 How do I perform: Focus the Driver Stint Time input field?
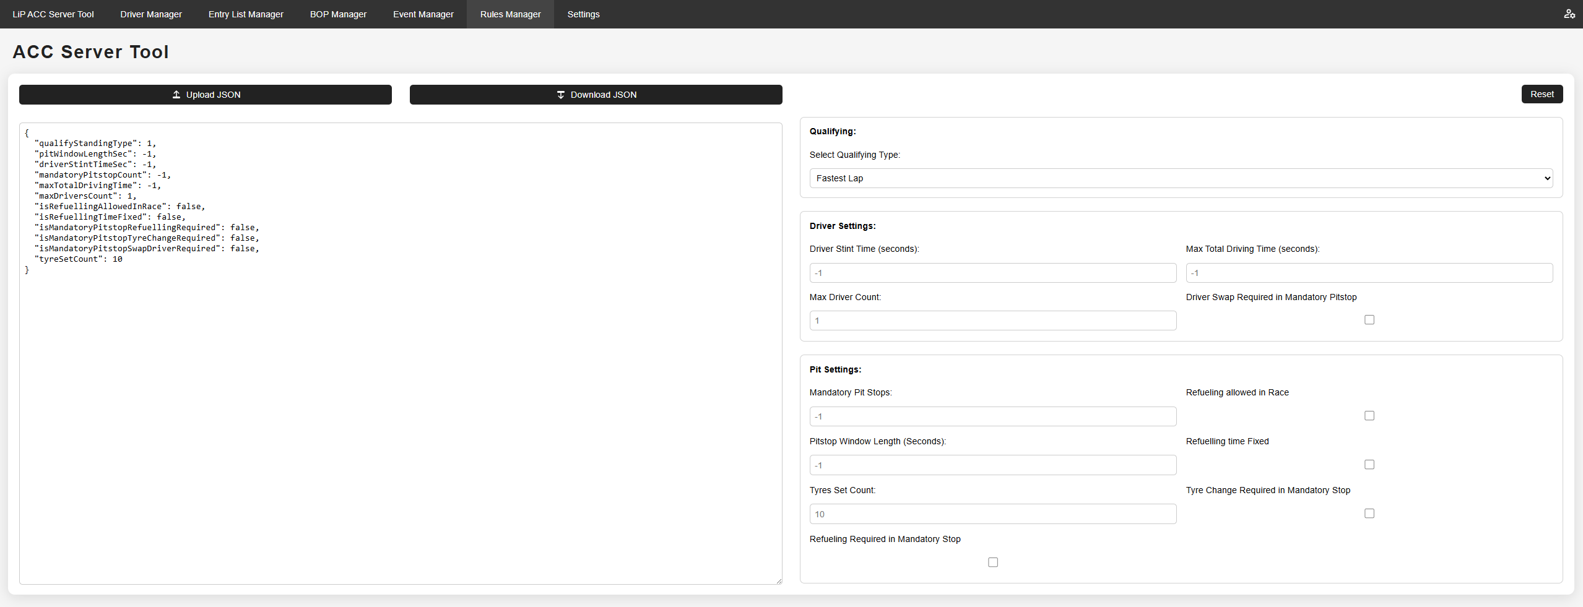pos(993,273)
